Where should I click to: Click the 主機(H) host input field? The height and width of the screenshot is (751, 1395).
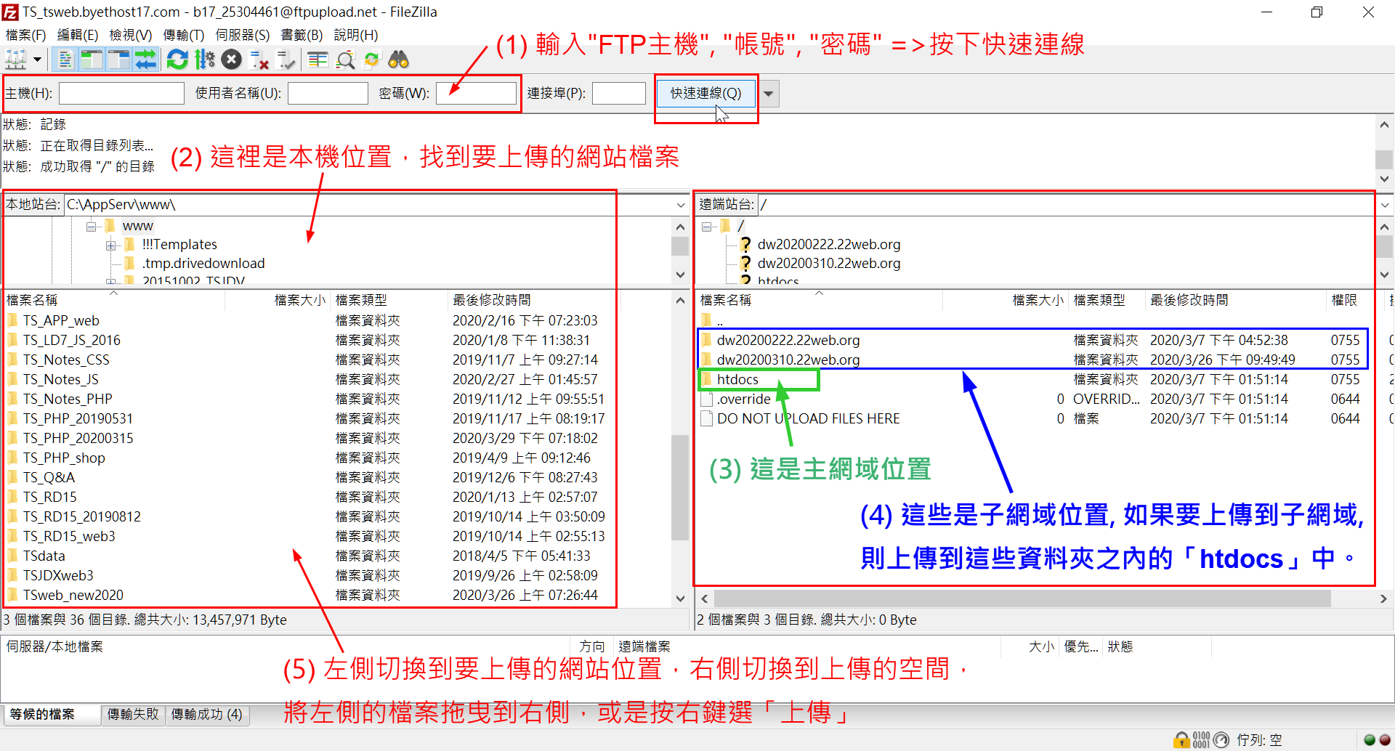pos(121,94)
